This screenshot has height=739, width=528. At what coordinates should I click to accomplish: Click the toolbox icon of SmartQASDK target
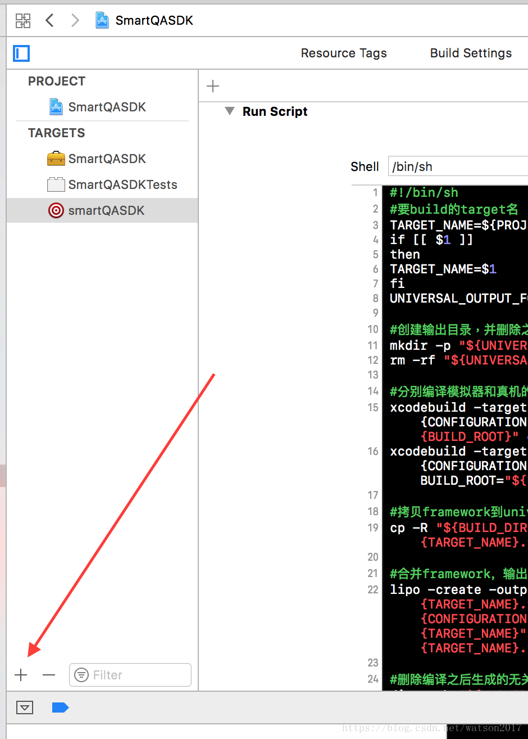(x=56, y=159)
